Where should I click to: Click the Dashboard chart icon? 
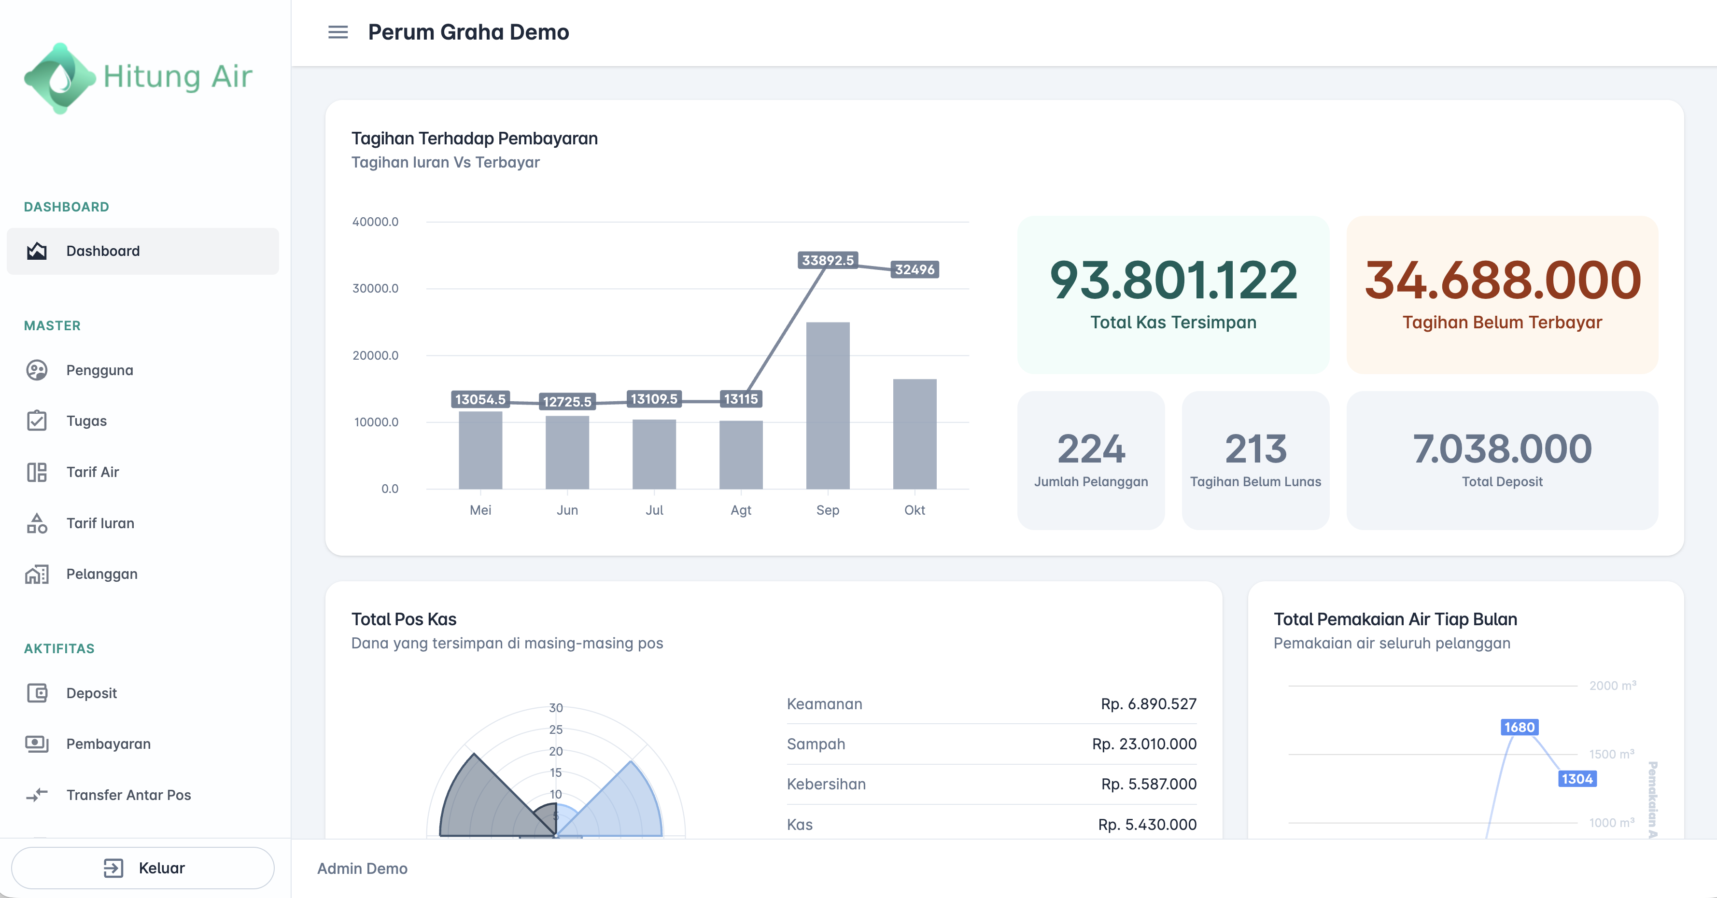[x=37, y=252]
